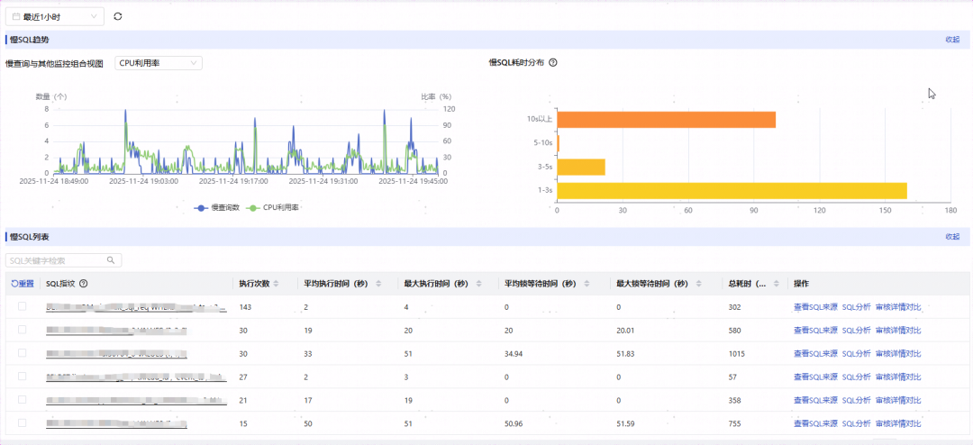
Task: Toggle 慢查询数 legend series
Action: tap(217, 207)
